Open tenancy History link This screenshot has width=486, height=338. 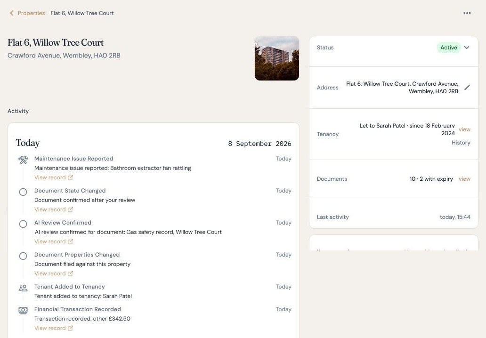(x=461, y=143)
